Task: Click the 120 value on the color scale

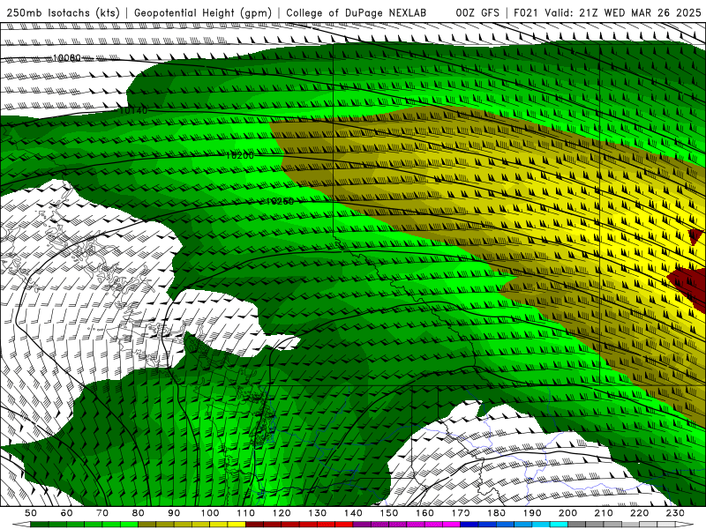Action: (x=282, y=513)
